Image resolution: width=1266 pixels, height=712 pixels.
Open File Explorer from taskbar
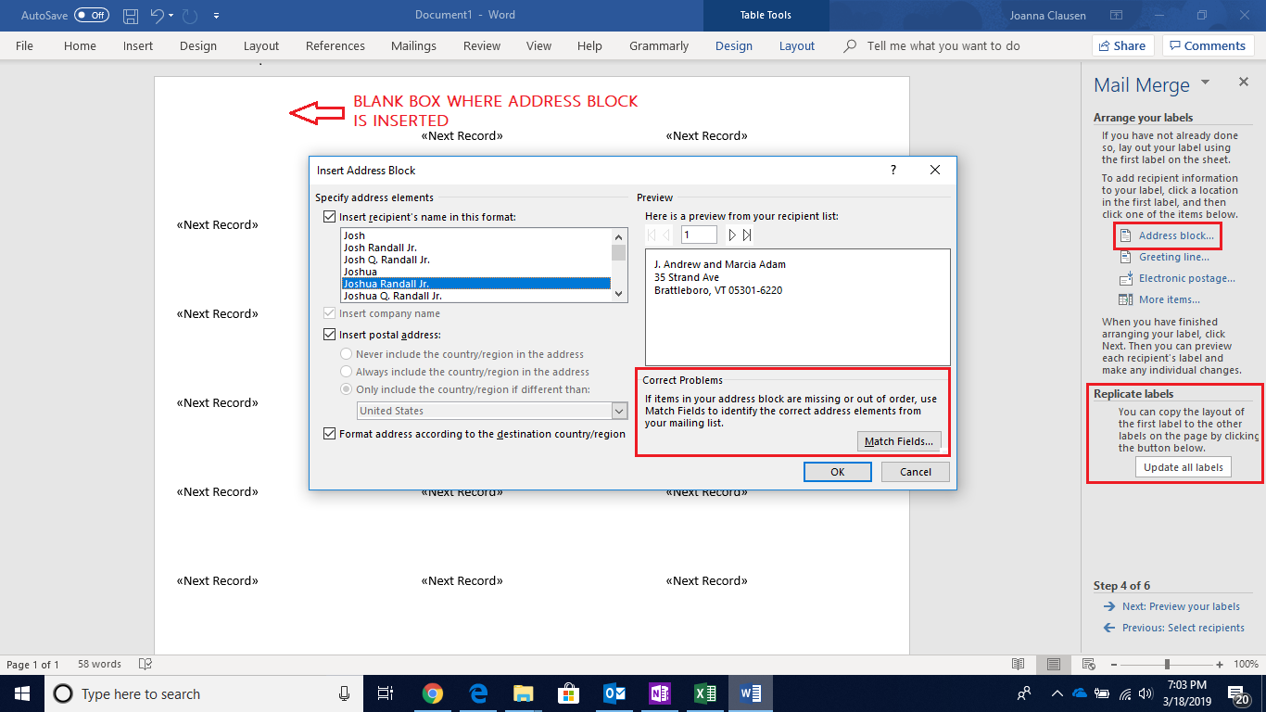click(524, 693)
